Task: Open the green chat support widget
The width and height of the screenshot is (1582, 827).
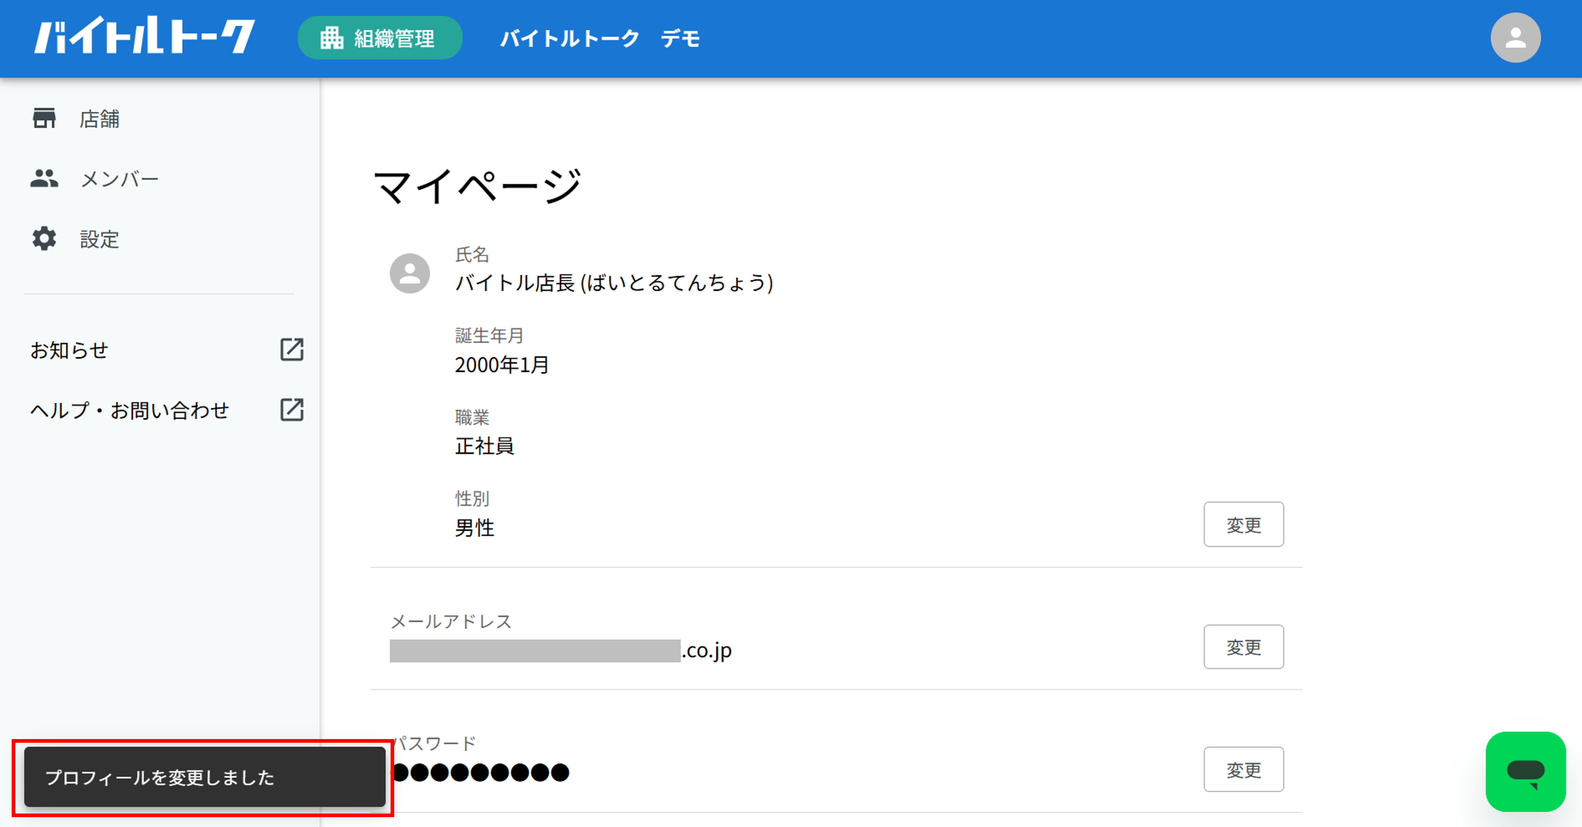Action: pos(1525,772)
